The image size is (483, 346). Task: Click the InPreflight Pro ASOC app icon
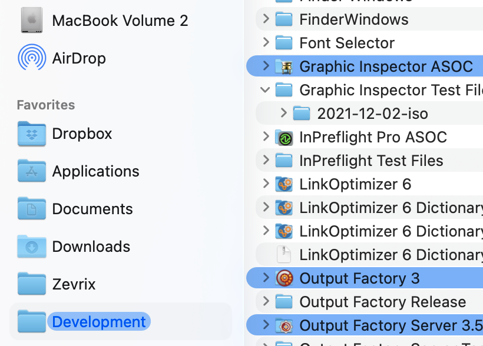pyautogui.click(x=284, y=137)
